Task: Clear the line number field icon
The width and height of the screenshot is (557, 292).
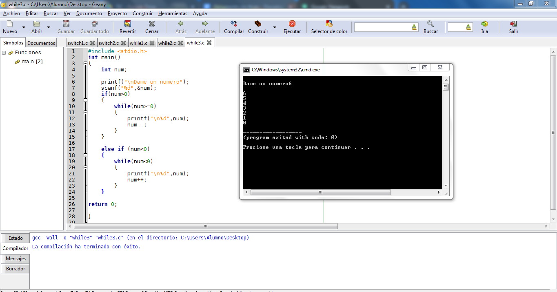Action: pos(468,27)
